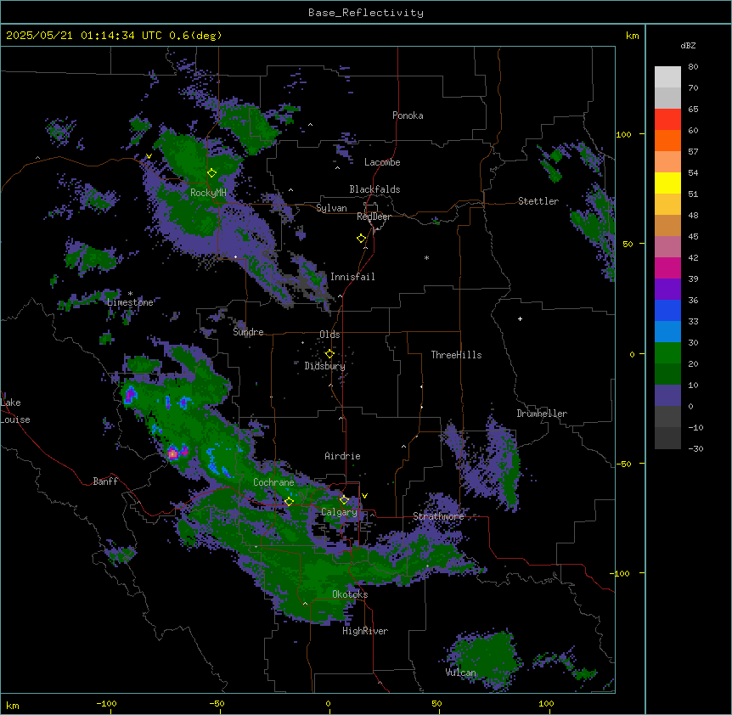This screenshot has width=732, height=715.
Task: Pick the slate purple 0-10 dBZ legend swatch
Action: coord(667,396)
